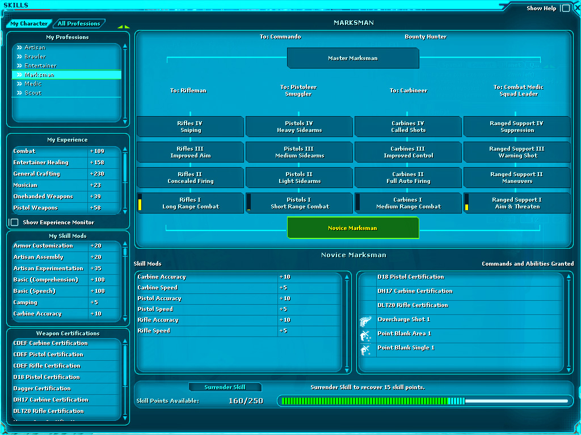Select Rifles II Concealed Firing skill

[x=191, y=177]
